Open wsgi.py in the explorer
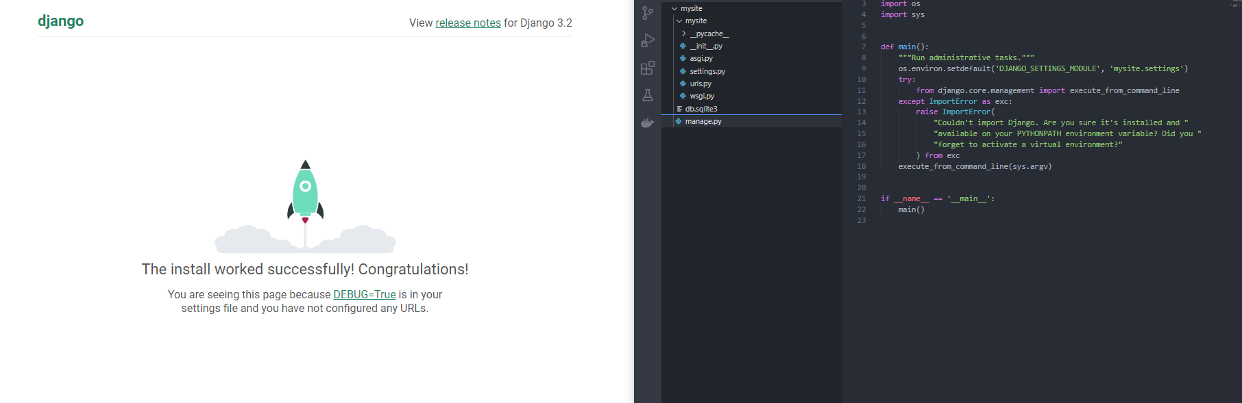 702,96
